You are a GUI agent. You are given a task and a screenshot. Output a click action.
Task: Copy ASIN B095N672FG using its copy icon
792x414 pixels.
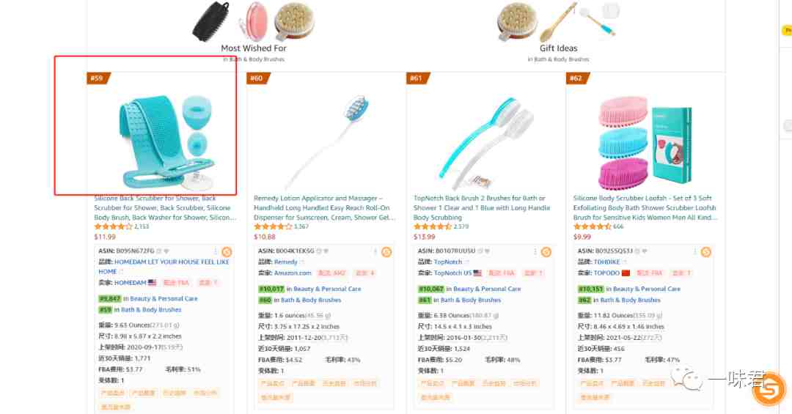point(158,251)
